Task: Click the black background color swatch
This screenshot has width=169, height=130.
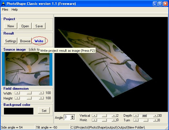Action: (x=19, y=111)
